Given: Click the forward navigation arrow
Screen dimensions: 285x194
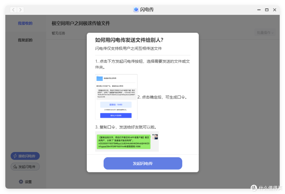Looking at the screenshot, I should point(20,10).
